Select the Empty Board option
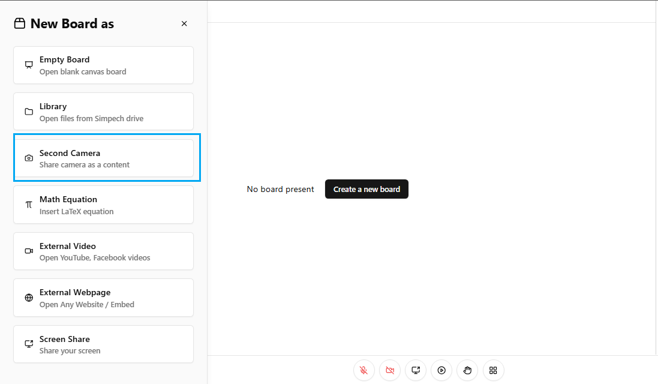Image resolution: width=658 pixels, height=384 pixels. pos(103,65)
